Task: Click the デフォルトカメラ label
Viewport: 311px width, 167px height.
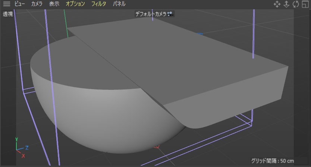Action: pos(151,14)
